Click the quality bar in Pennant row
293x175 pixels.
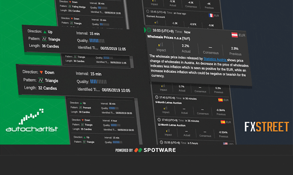(114, 108)
